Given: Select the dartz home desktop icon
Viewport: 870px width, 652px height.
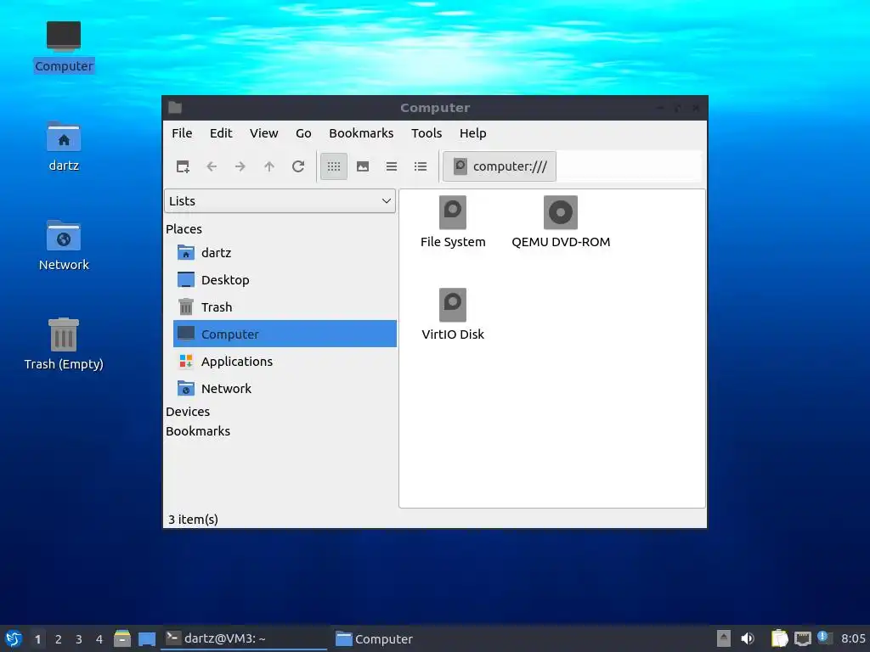Looking at the screenshot, I should (64, 147).
